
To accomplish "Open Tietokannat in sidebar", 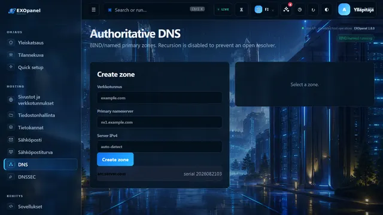I will pyautogui.click(x=41, y=128).
